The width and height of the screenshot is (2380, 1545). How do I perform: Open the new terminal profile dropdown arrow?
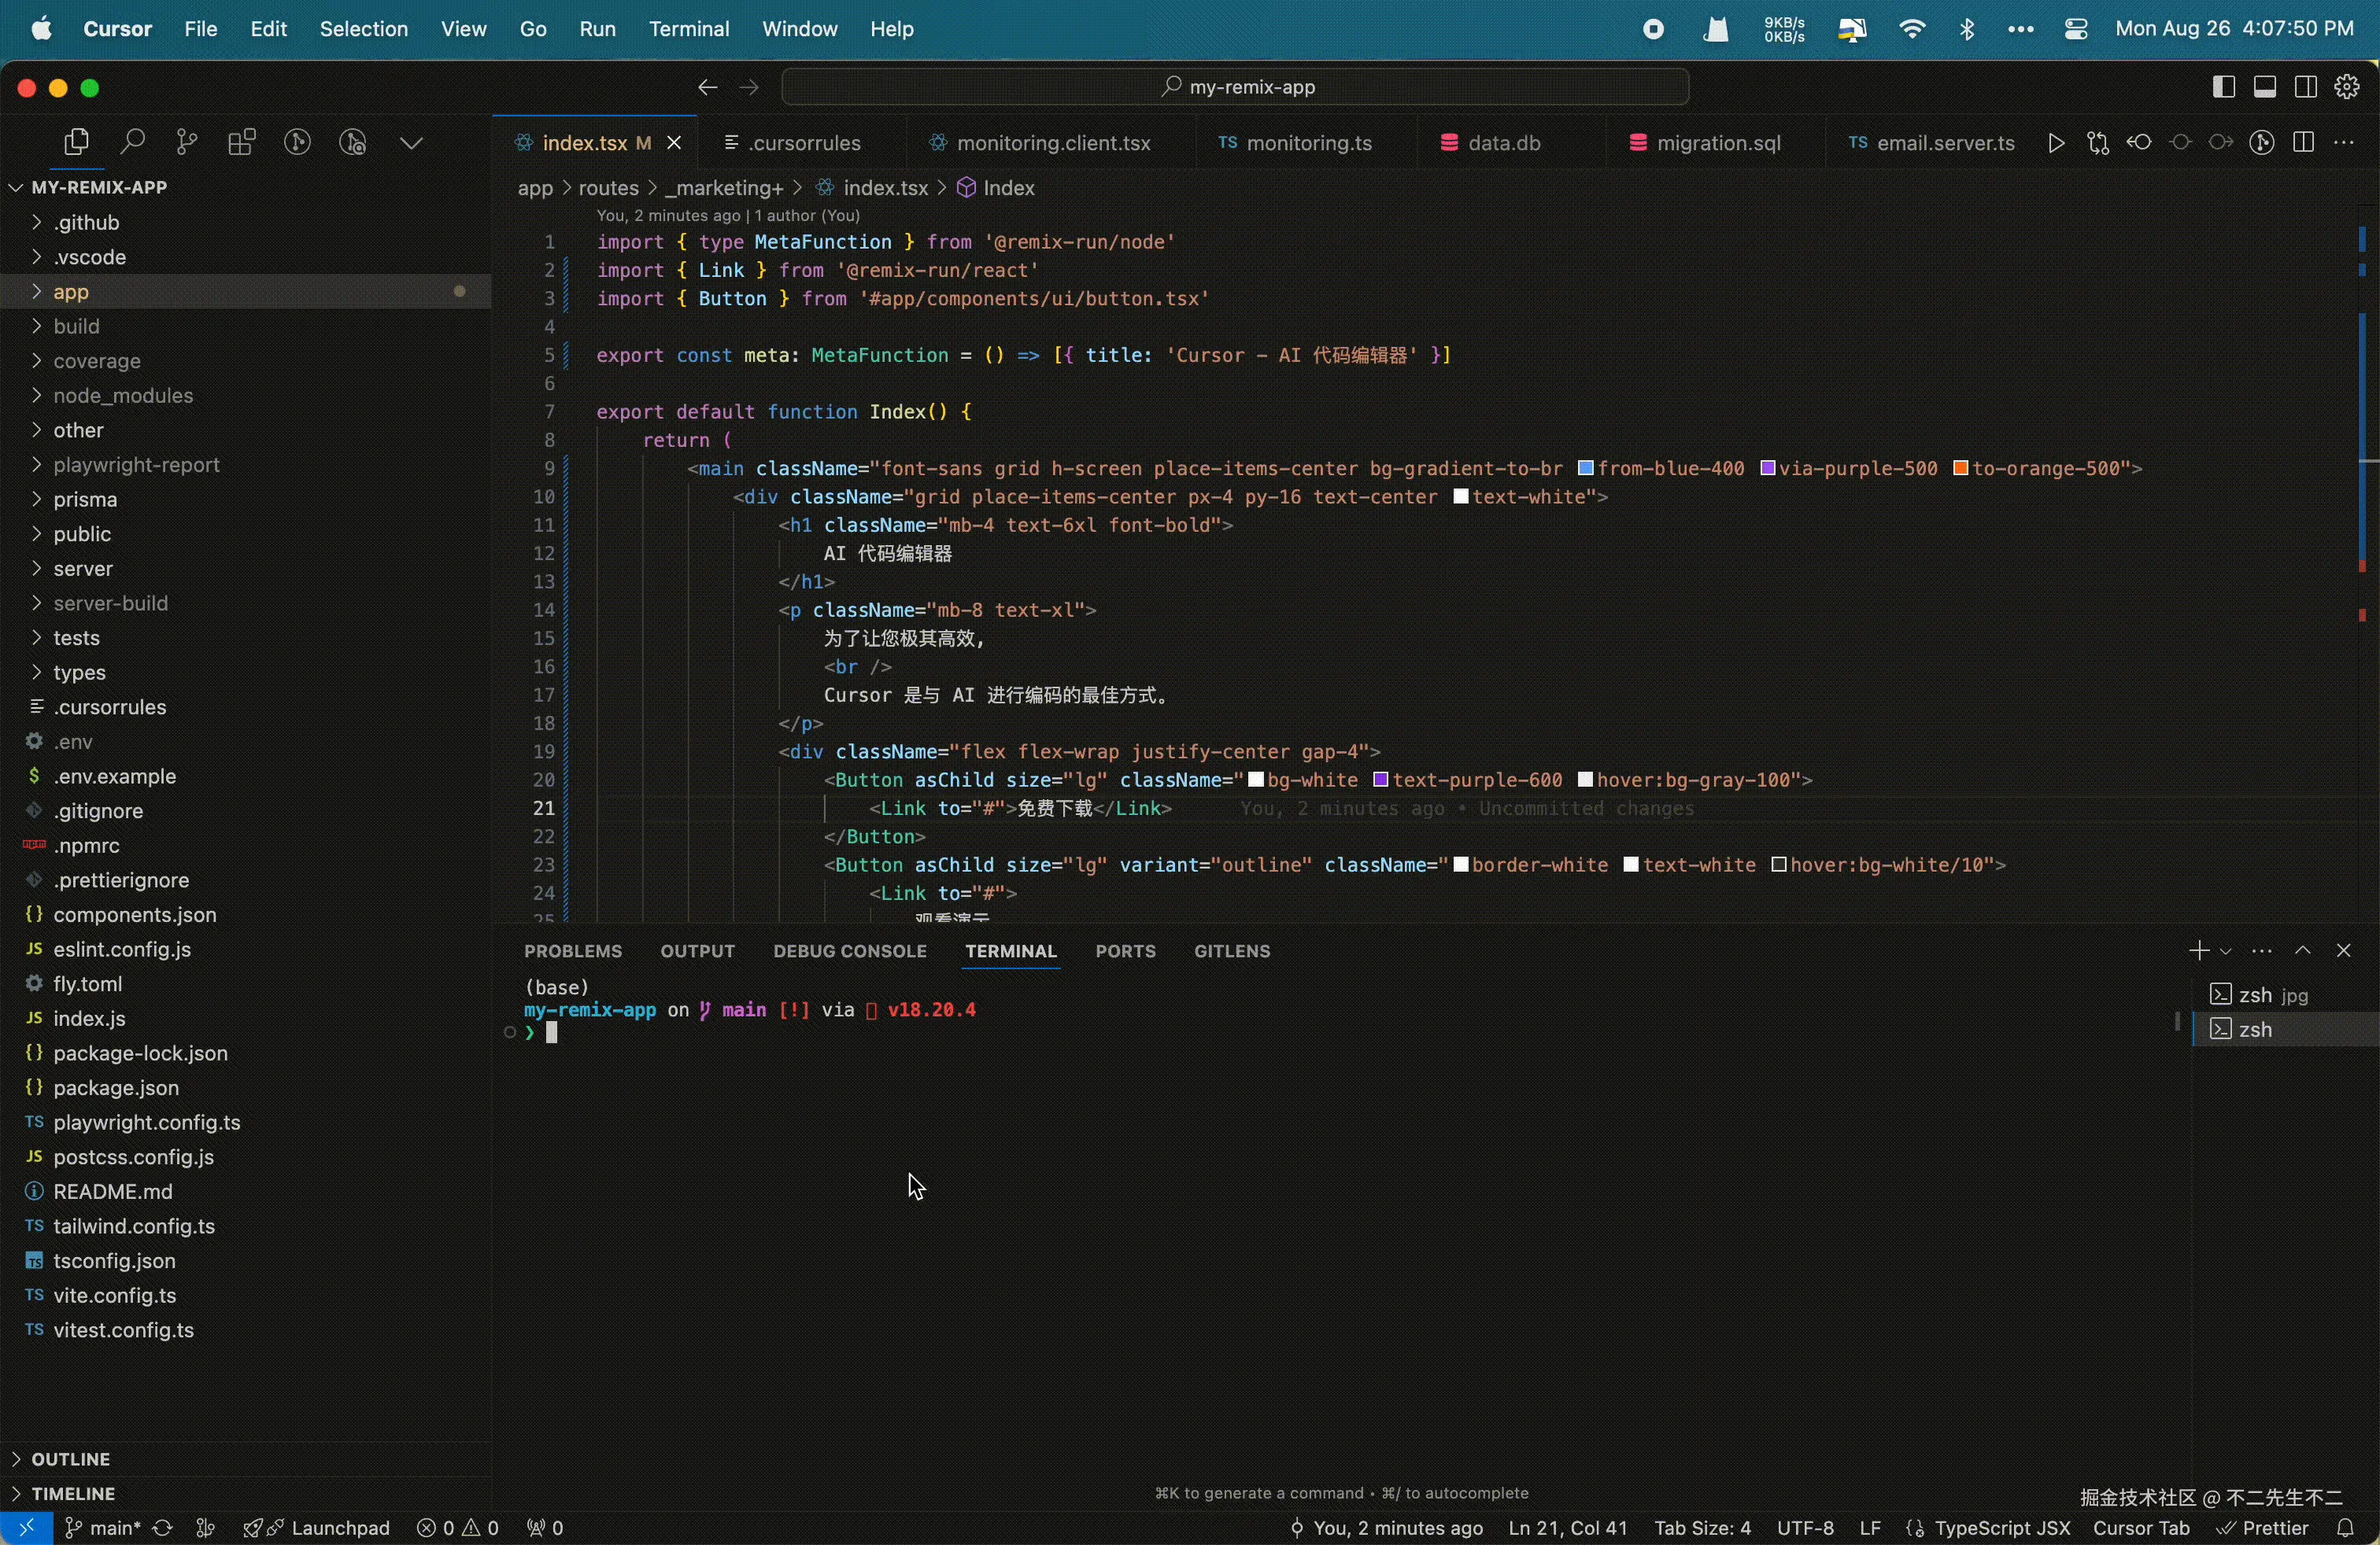(x=2226, y=951)
